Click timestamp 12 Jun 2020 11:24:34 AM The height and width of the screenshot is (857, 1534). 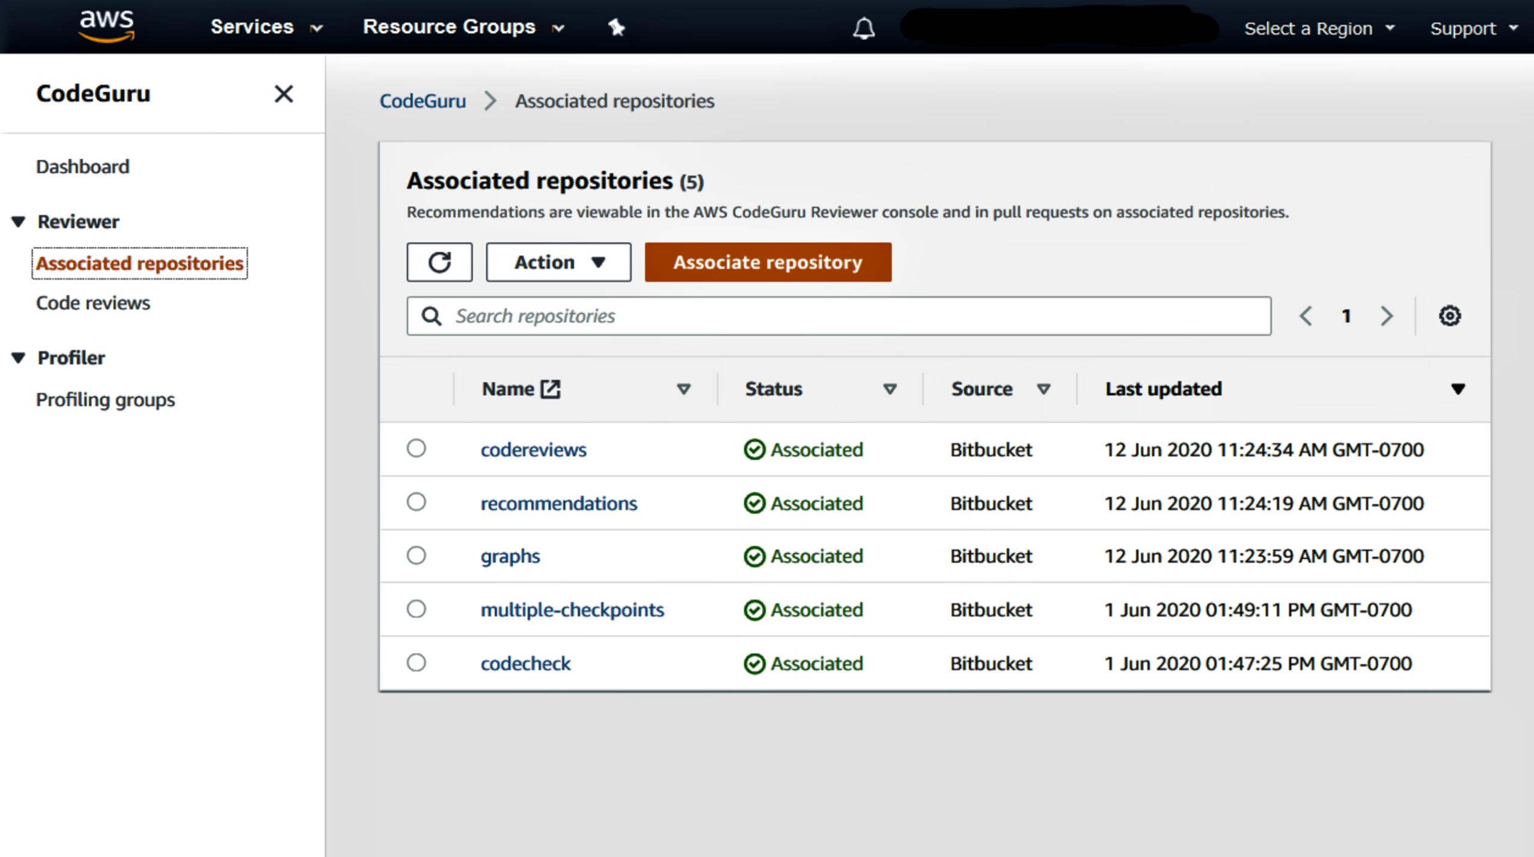point(1264,450)
